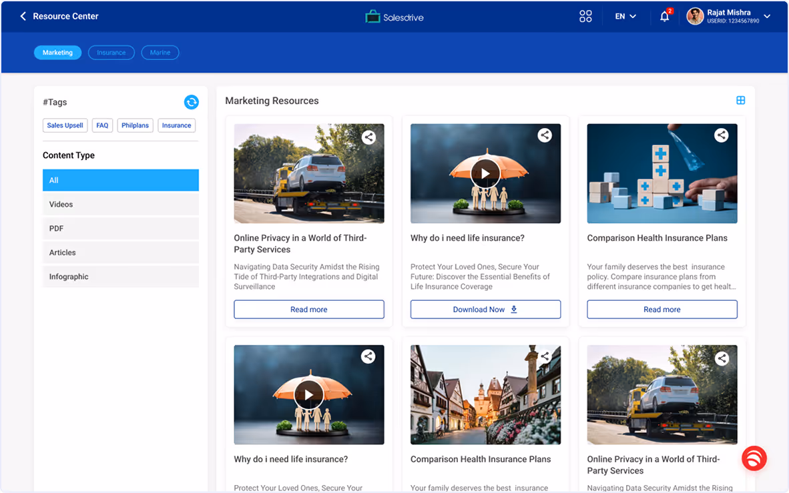Screen dimensions: 789x493
Task: Click Read more on Online Privacy card
Action: (309, 310)
